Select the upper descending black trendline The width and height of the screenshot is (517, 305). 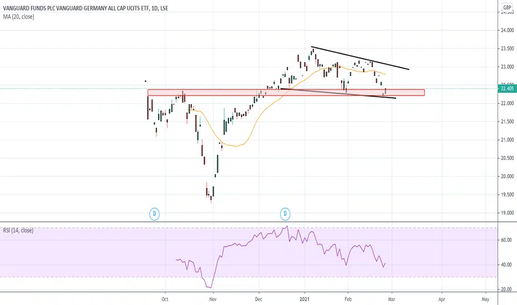tap(360, 58)
